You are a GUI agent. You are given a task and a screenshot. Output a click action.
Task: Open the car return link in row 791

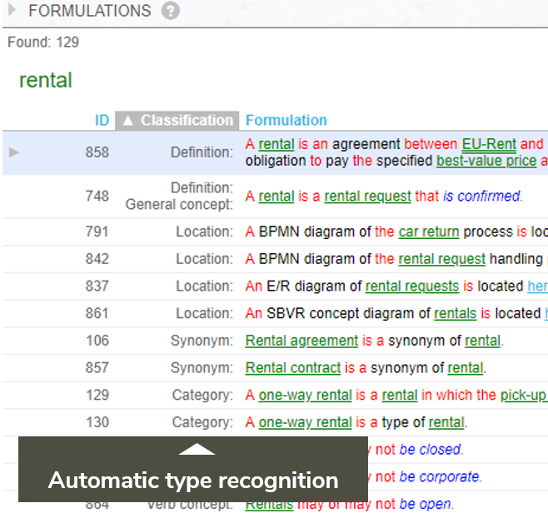427,232
